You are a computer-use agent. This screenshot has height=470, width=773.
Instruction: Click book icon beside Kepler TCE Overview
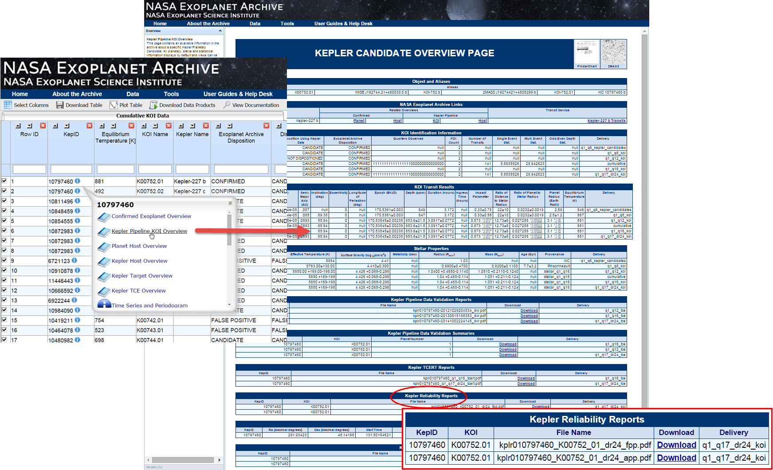(x=104, y=291)
